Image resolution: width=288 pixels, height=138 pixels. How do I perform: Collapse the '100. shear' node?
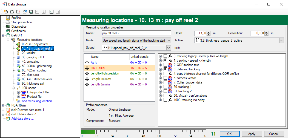pyautogui.click(x=13, y=88)
